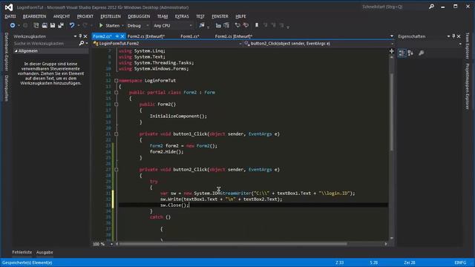Close the Werkzeugkasten panel
This screenshot has width=475, height=267.
coord(85,36)
